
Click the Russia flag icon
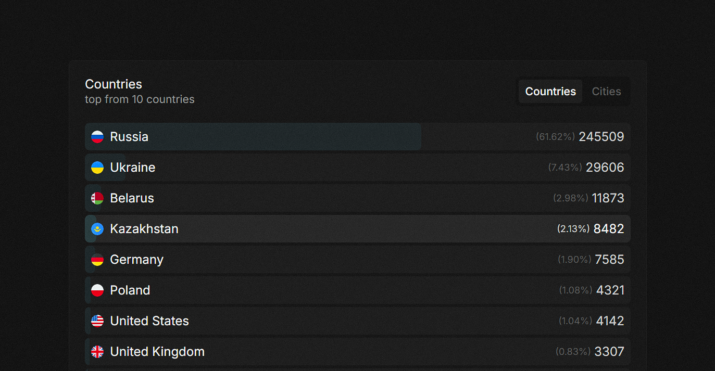97,137
